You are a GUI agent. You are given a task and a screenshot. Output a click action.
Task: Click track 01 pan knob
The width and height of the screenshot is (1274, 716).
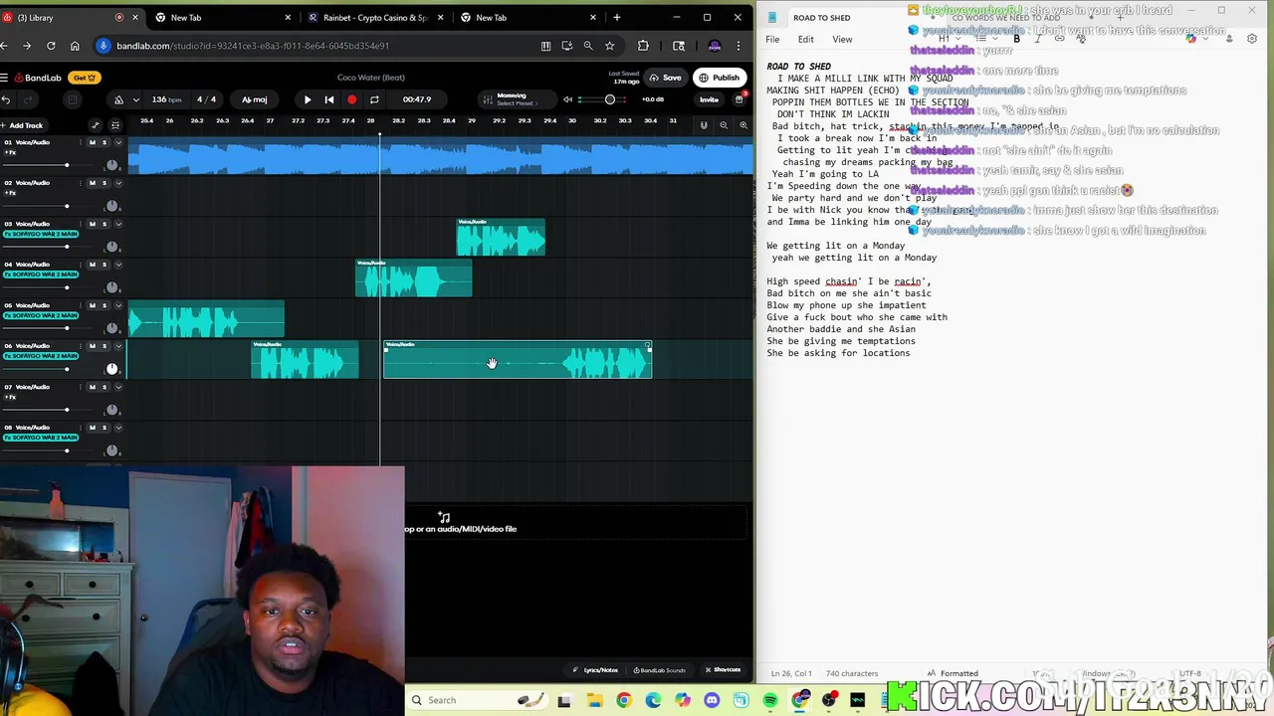tap(111, 165)
